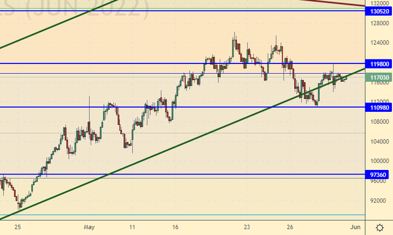Click the 104000 price scale tick
Image resolution: width=393 pixels, height=235 pixels.
[379, 142]
